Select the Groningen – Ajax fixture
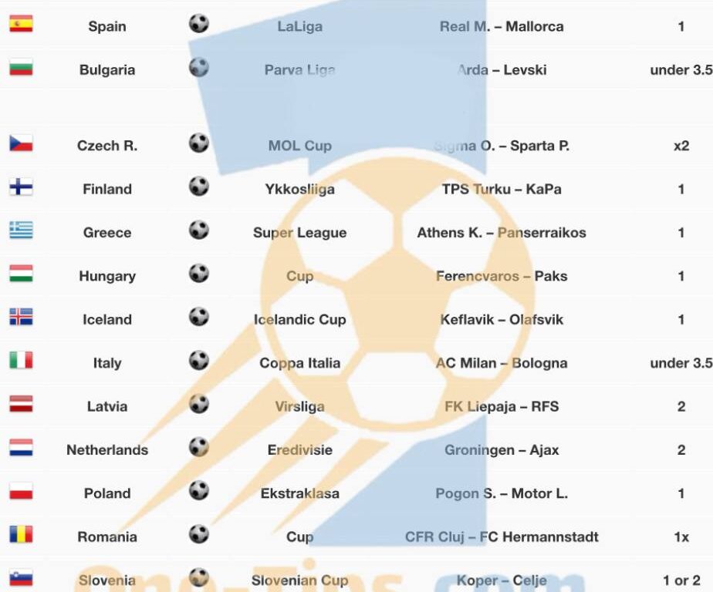The image size is (713, 592). [502, 450]
